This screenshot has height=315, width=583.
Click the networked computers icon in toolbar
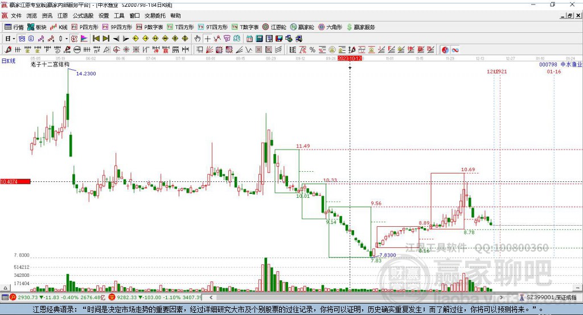[x=289, y=38]
